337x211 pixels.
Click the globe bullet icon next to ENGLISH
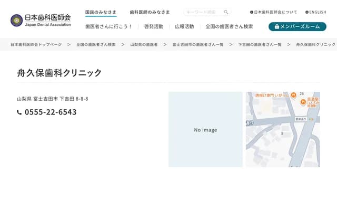point(306,12)
